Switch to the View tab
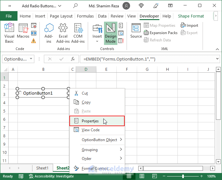 pyautogui.click(x=131, y=16)
